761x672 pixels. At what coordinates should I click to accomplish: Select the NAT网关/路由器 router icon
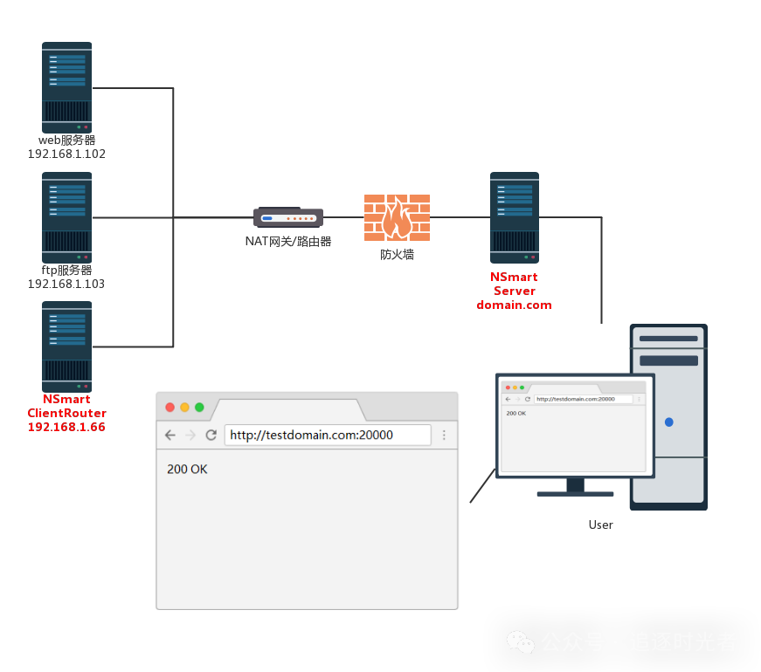tap(288, 217)
